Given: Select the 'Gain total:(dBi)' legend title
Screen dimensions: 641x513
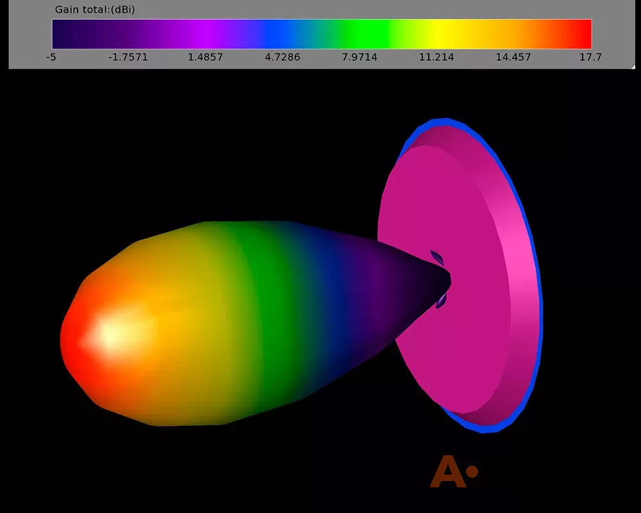Looking at the screenshot, I should pyautogui.click(x=95, y=10).
